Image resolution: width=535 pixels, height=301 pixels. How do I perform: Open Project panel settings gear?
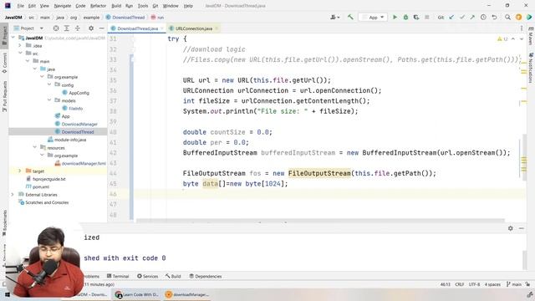(91, 28)
